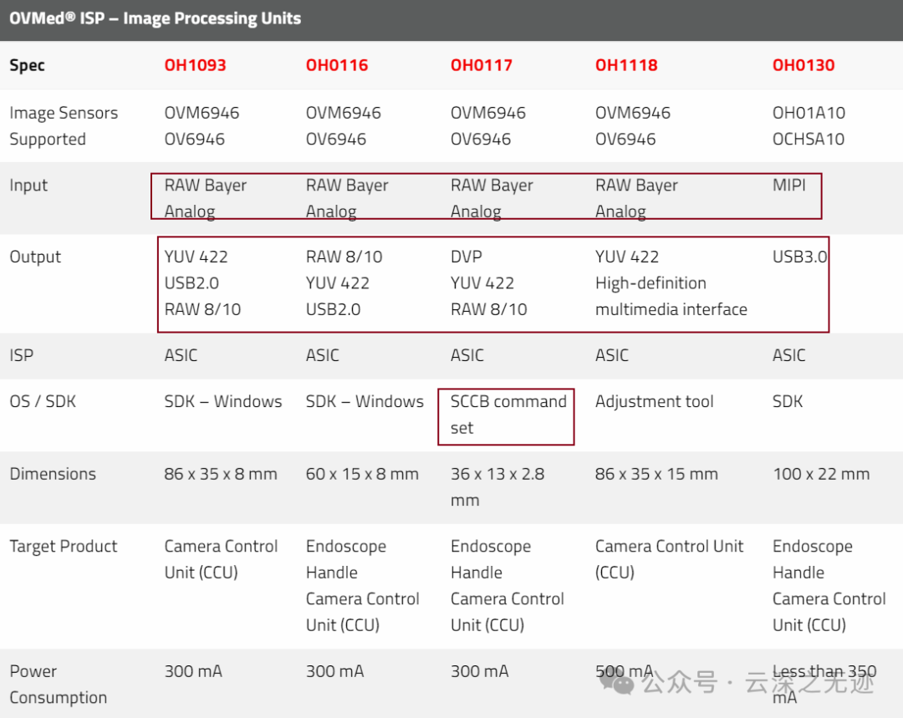Click the 'DVP' output cell

pyautogui.click(x=467, y=257)
